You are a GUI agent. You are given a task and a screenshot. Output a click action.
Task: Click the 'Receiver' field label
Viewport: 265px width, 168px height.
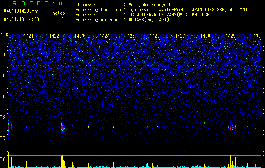pos(86,15)
